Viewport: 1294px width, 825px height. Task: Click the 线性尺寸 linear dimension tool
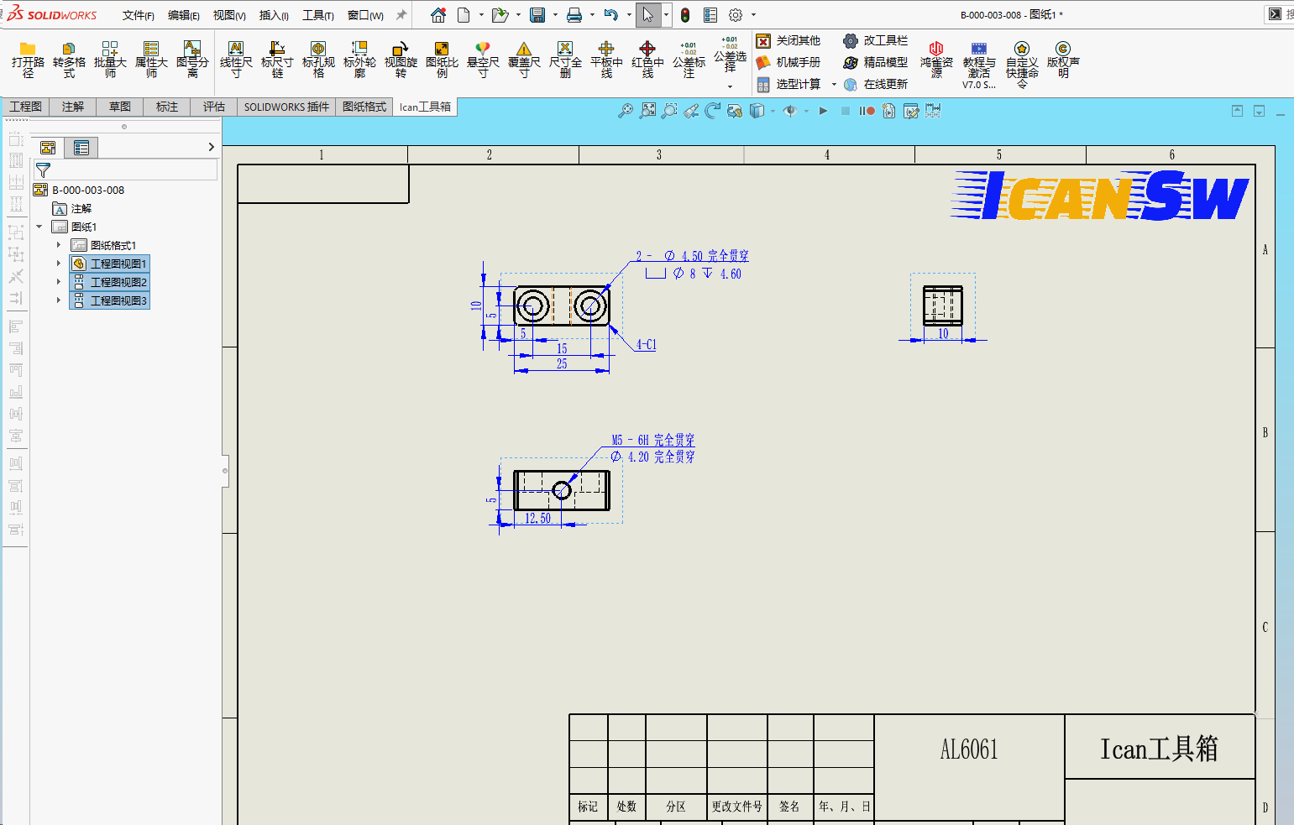pyautogui.click(x=236, y=59)
